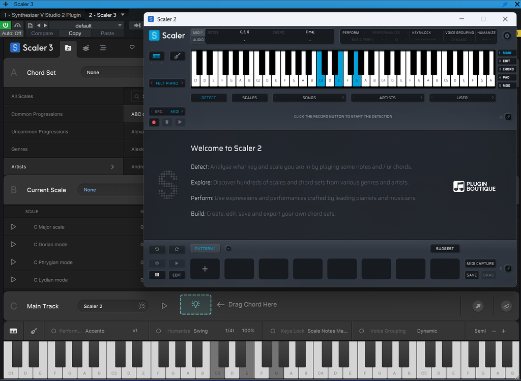This screenshot has width=521, height=381.
Task: Switch to 3 CHORD page tab
Action: 507,69
